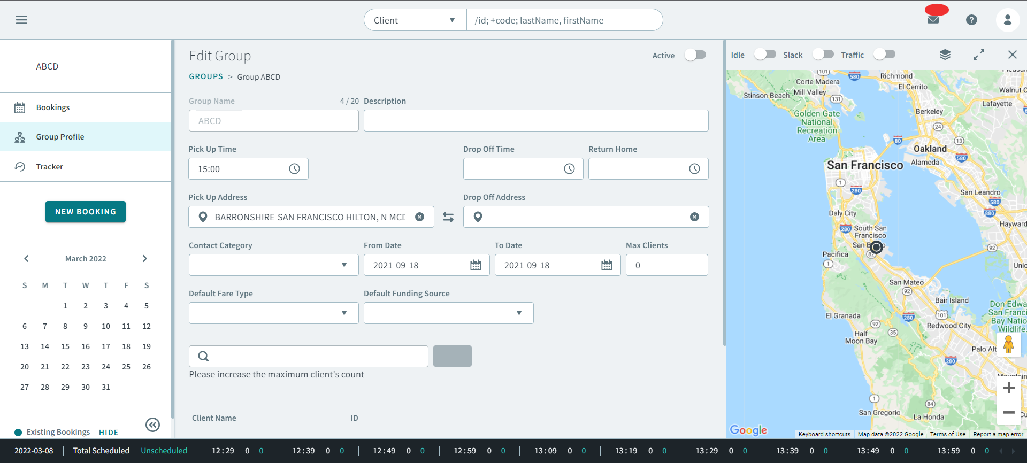Enable the Idle map toggle
This screenshot has width=1027, height=463.
click(x=765, y=55)
